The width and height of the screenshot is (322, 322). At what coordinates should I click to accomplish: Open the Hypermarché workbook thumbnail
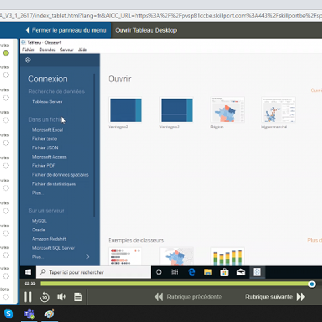pyautogui.click(x=278, y=110)
